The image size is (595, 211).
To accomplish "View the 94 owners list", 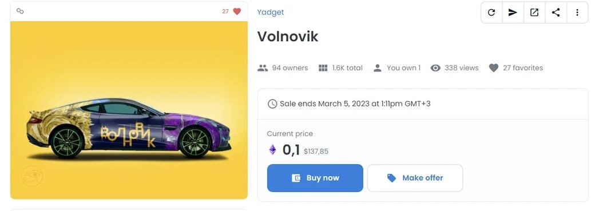I will (283, 68).
